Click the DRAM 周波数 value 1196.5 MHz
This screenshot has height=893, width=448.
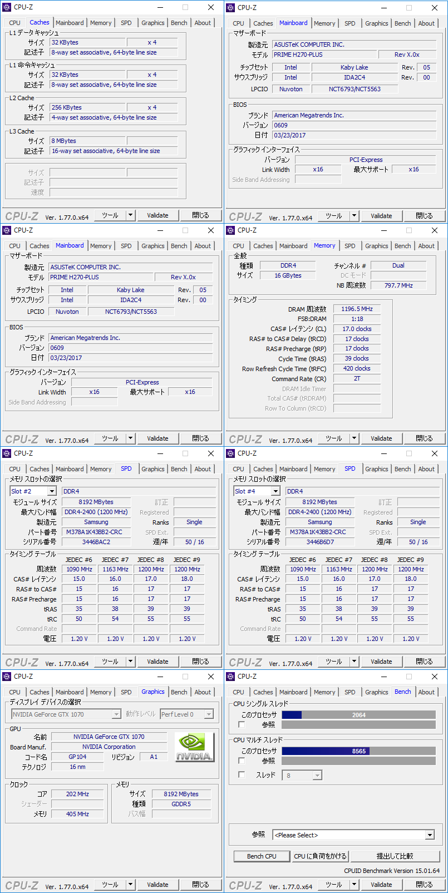(x=357, y=309)
